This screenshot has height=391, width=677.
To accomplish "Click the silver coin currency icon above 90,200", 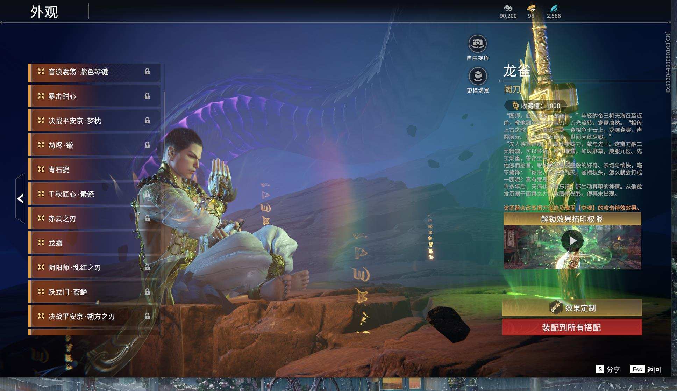I will click(508, 8).
